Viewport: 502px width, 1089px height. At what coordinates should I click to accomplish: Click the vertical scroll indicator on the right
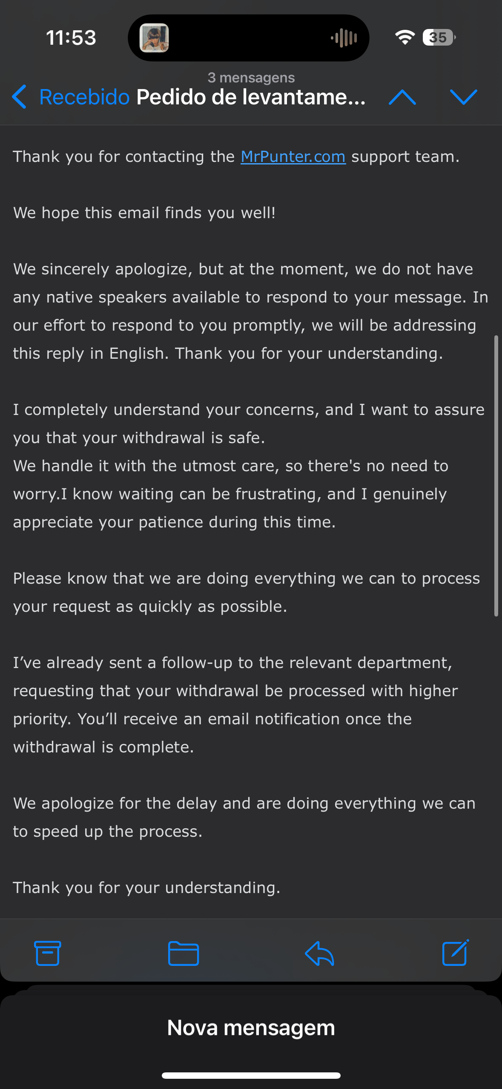[496, 475]
